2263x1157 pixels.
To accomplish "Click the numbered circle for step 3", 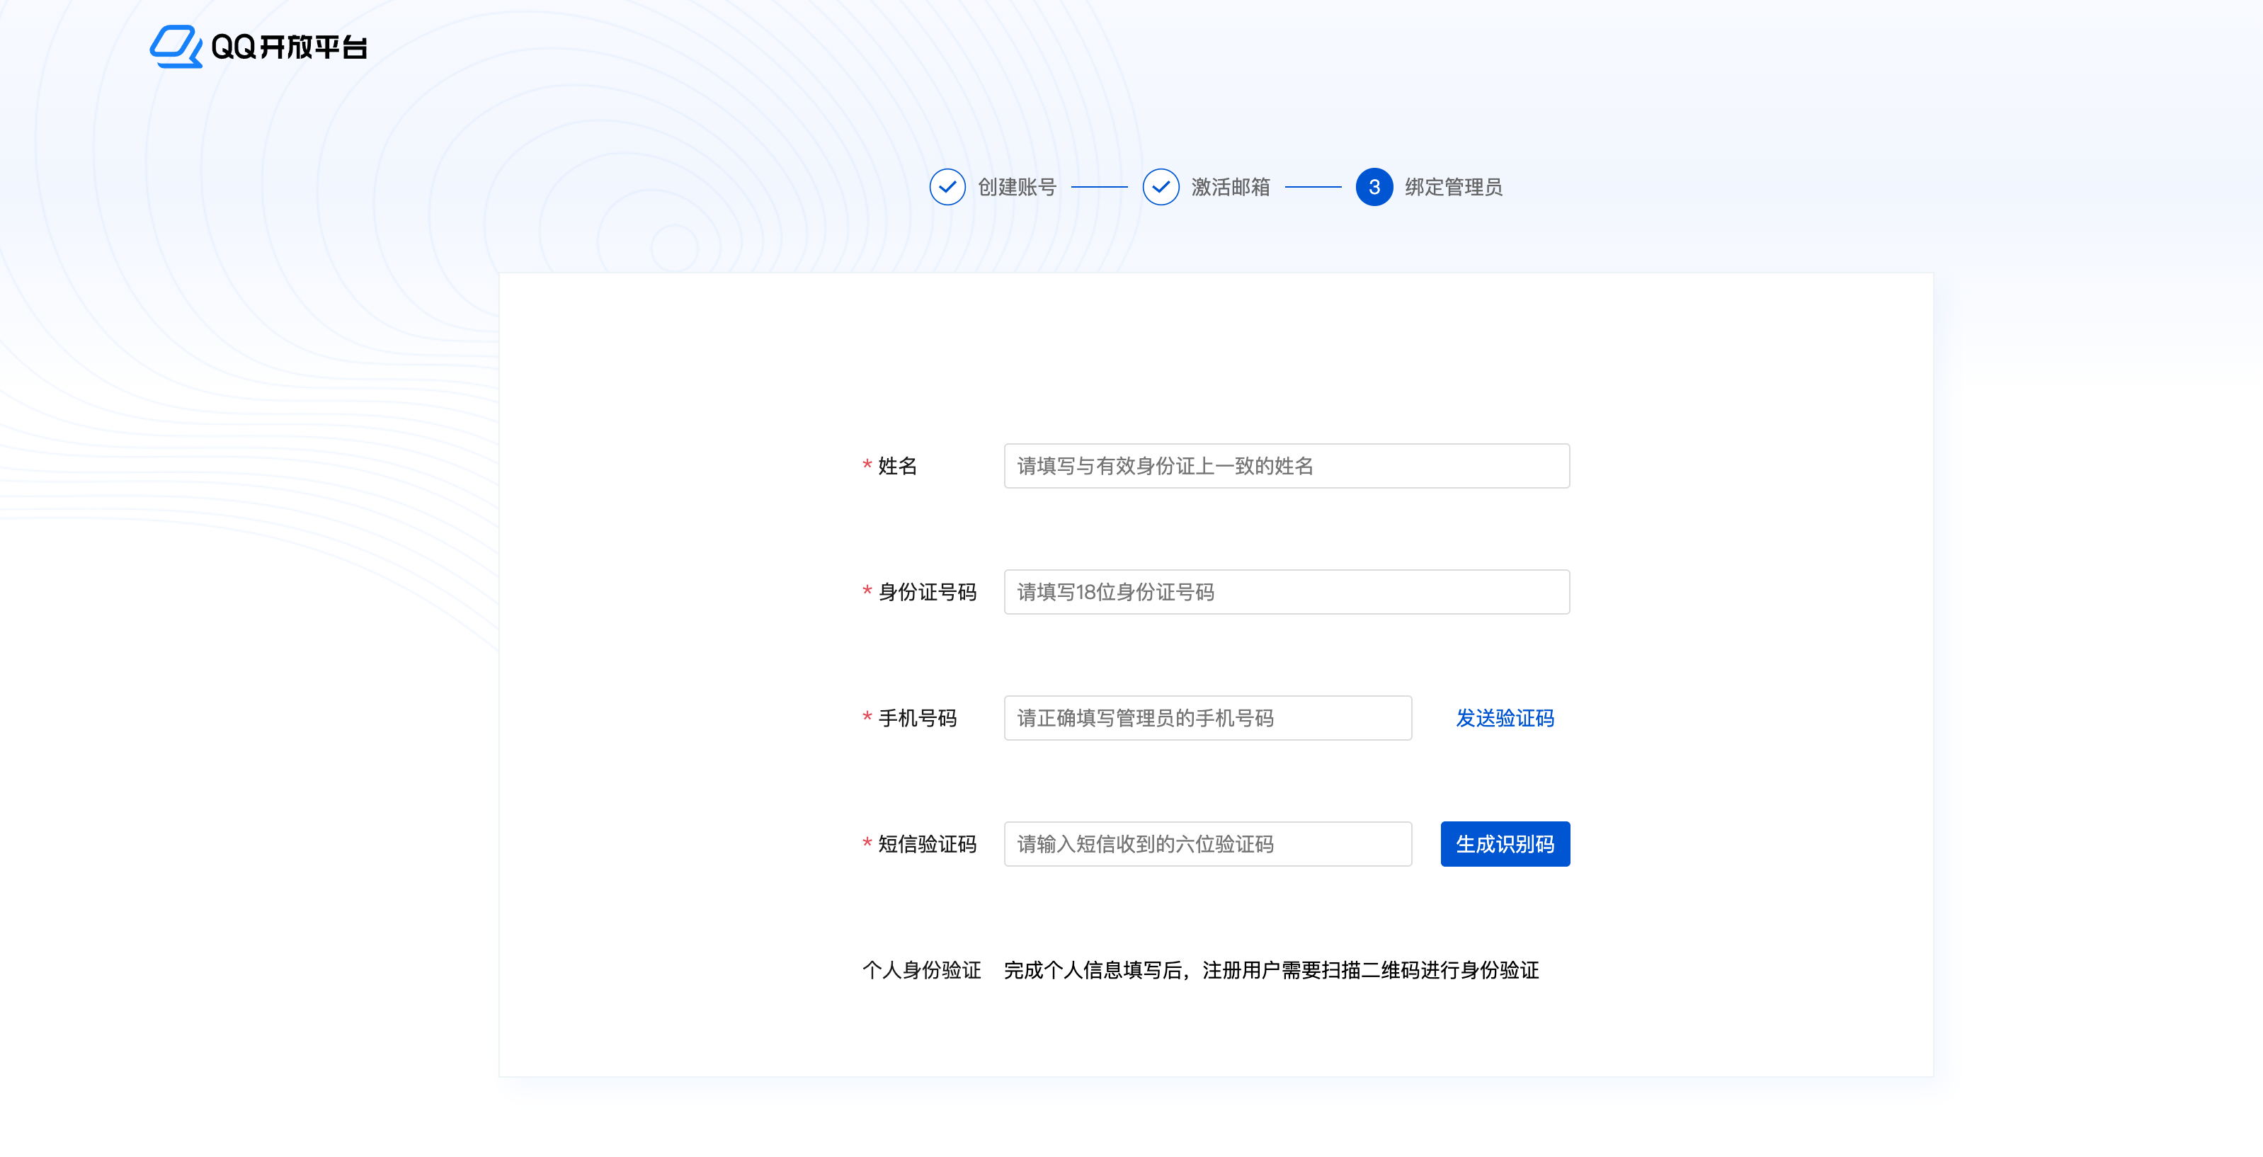I will click(1374, 187).
